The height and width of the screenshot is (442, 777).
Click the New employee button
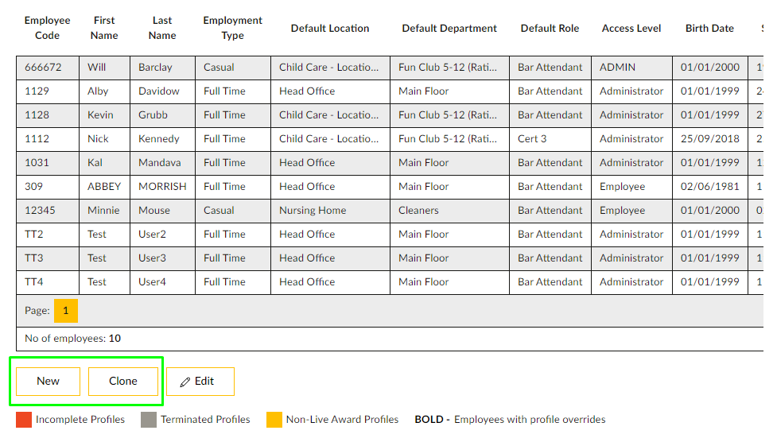pyautogui.click(x=48, y=382)
